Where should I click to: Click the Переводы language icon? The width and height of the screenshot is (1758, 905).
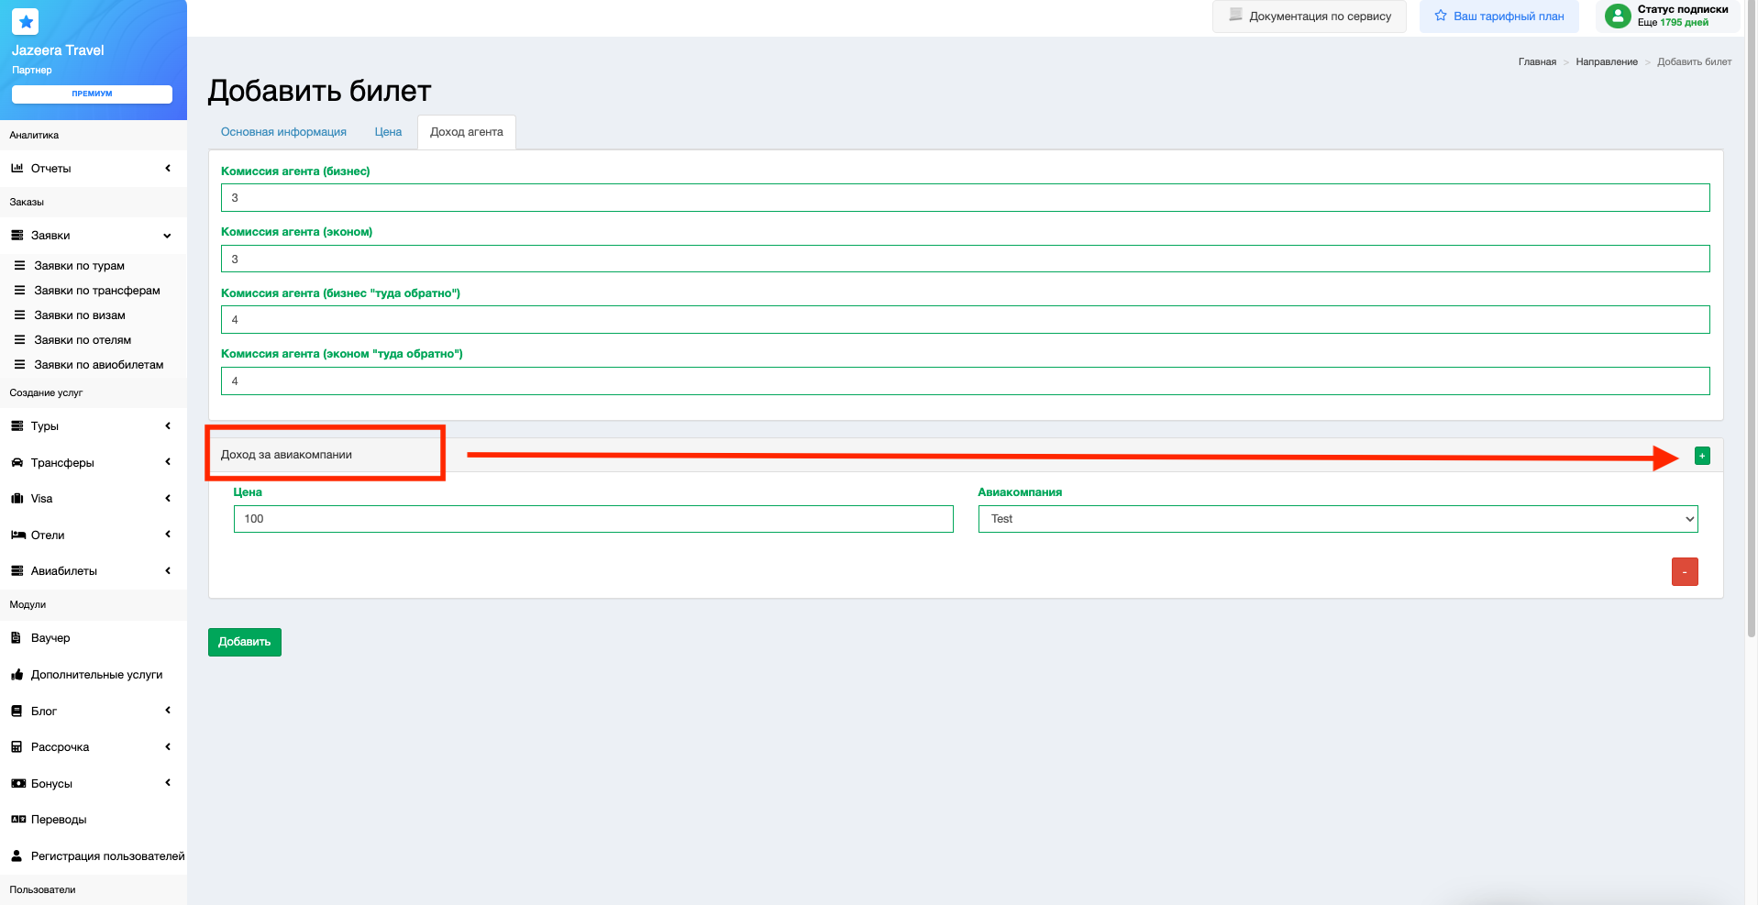[x=17, y=820]
